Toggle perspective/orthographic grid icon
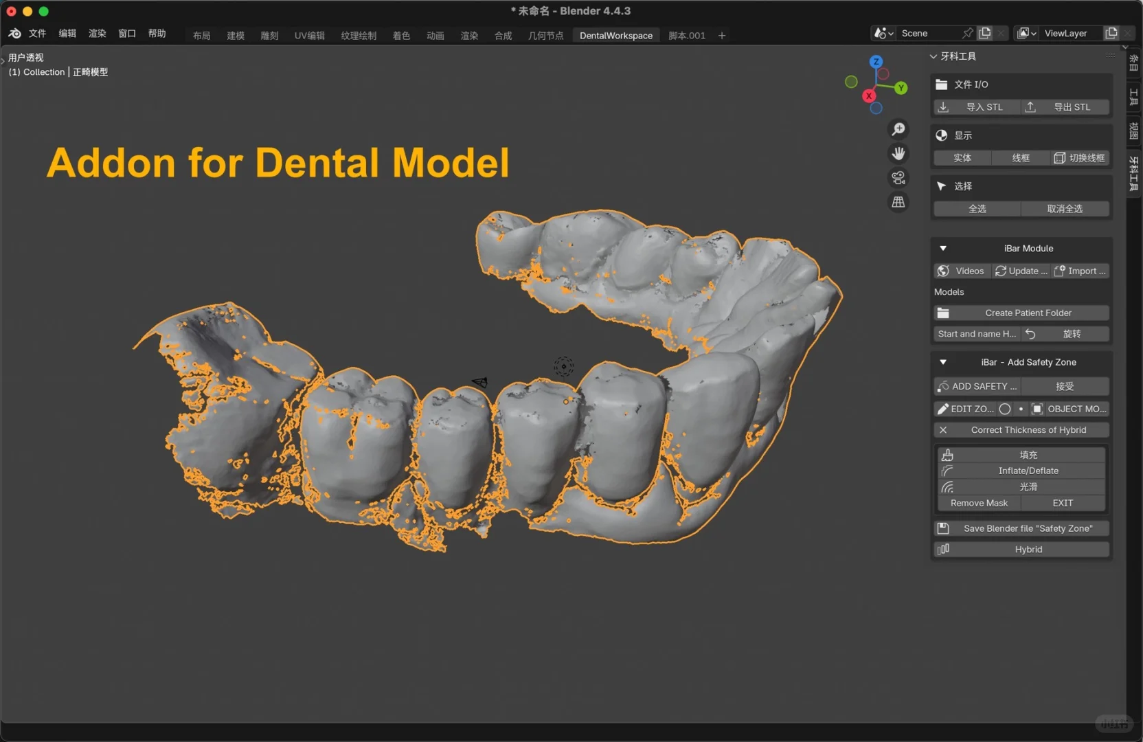Screen dimensions: 1143x742 [x=898, y=202]
